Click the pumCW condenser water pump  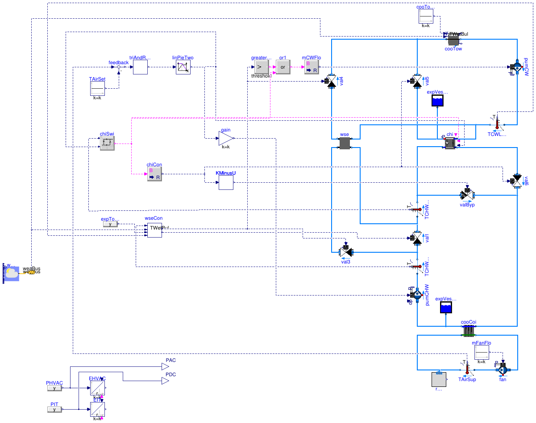click(517, 67)
